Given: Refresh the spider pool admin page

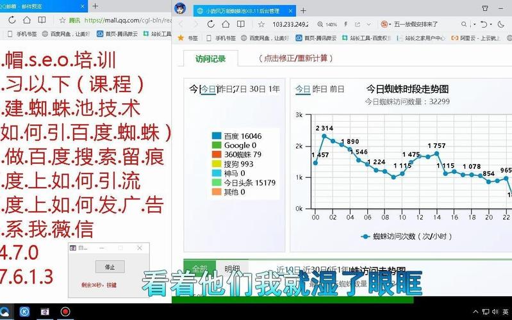Looking at the screenshot, I should click(211, 24).
